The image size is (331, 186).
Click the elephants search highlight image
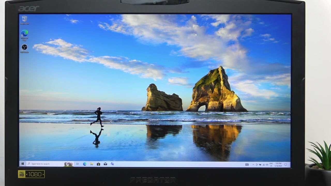pyautogui.click(x=69, y=164)
